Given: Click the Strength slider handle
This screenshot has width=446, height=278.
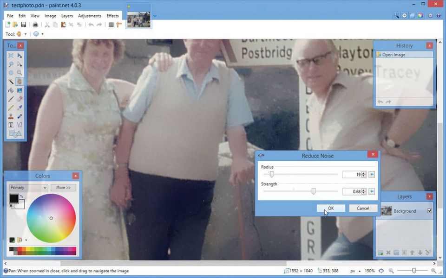Looking at the screenshot, I should tap(314, 191).
